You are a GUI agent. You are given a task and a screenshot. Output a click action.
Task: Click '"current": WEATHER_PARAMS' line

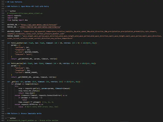pos(27,52)
